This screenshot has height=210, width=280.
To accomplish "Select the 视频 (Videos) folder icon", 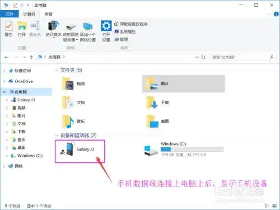I will point(68,83).
